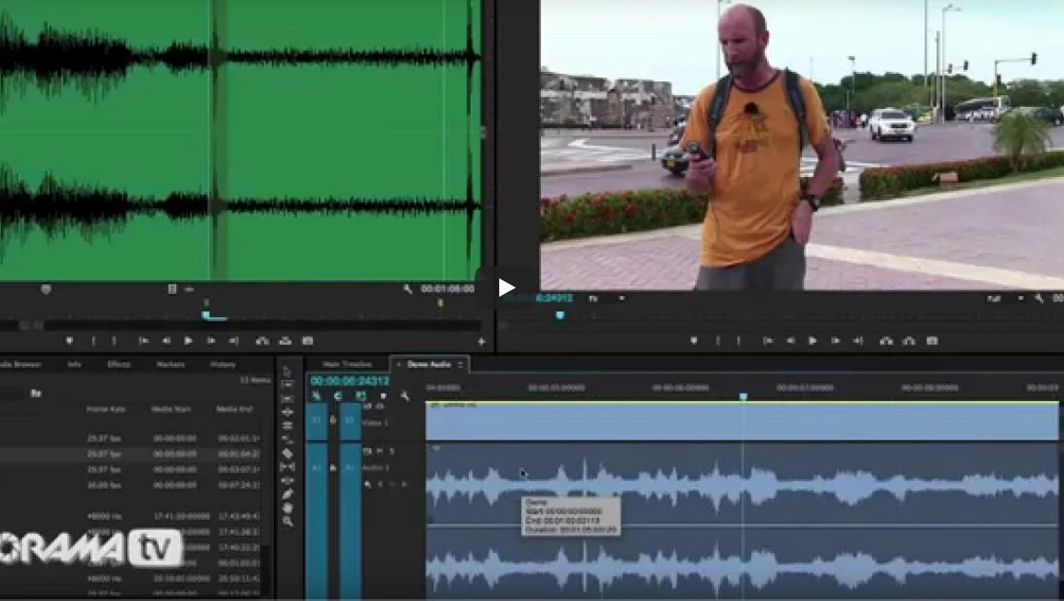Select the Pen tool in tools panel
The width and height of the screenshot is (1064, 601).
pyautogui.click(x=287, y=494)
